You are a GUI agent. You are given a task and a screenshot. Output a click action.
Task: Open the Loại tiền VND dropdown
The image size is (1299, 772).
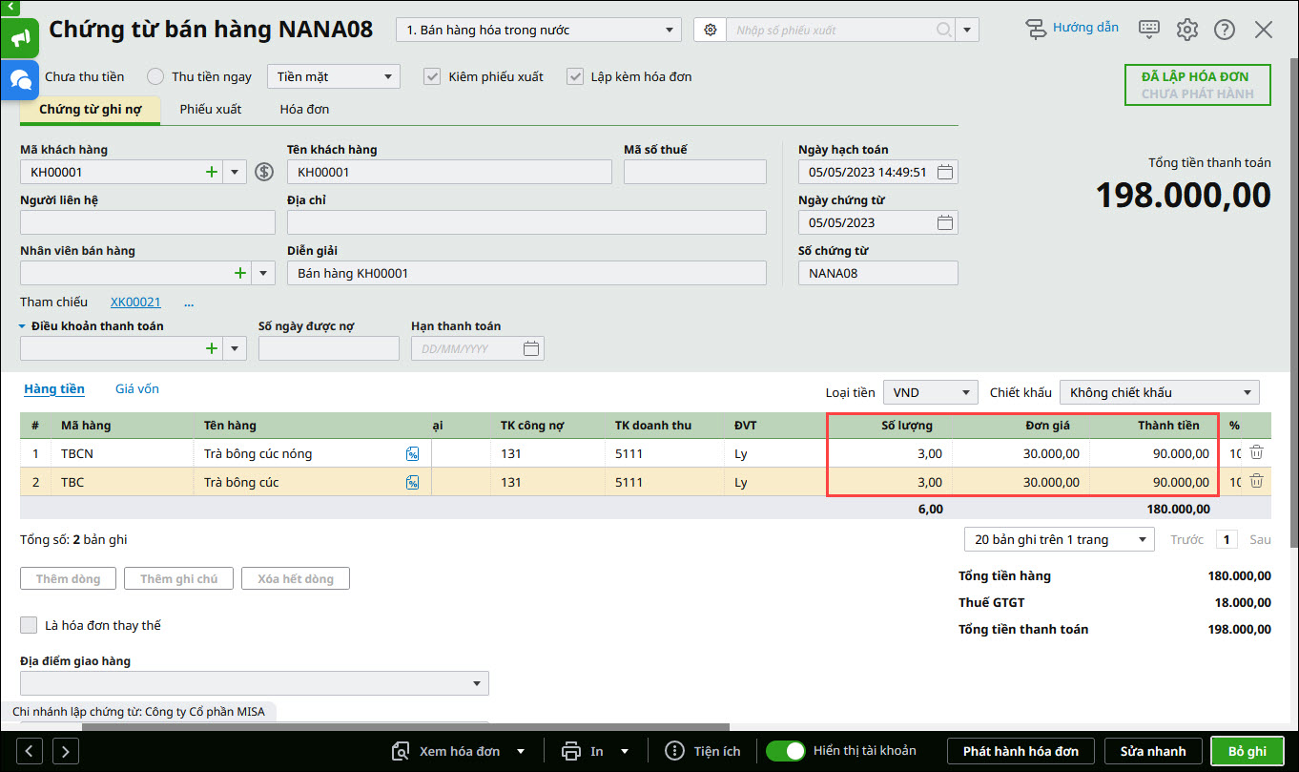point(931,392)
